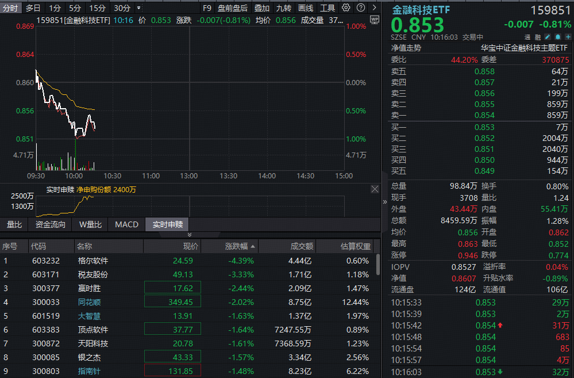Viewport: 574px width, 378px height.
Task: Click the pencil edit icon near the price
Action: 548,37
